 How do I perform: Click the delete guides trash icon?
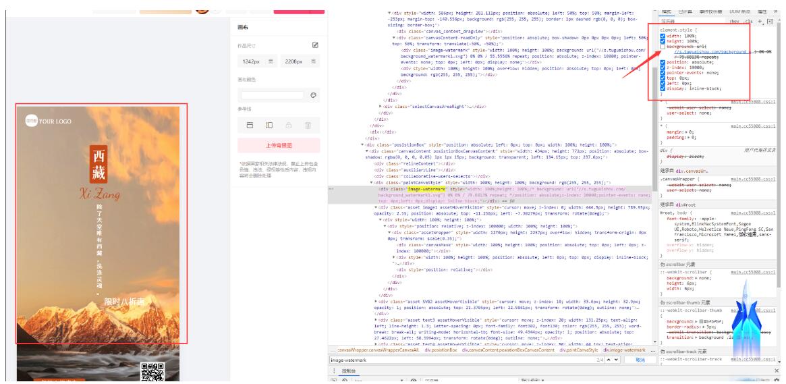308,126
